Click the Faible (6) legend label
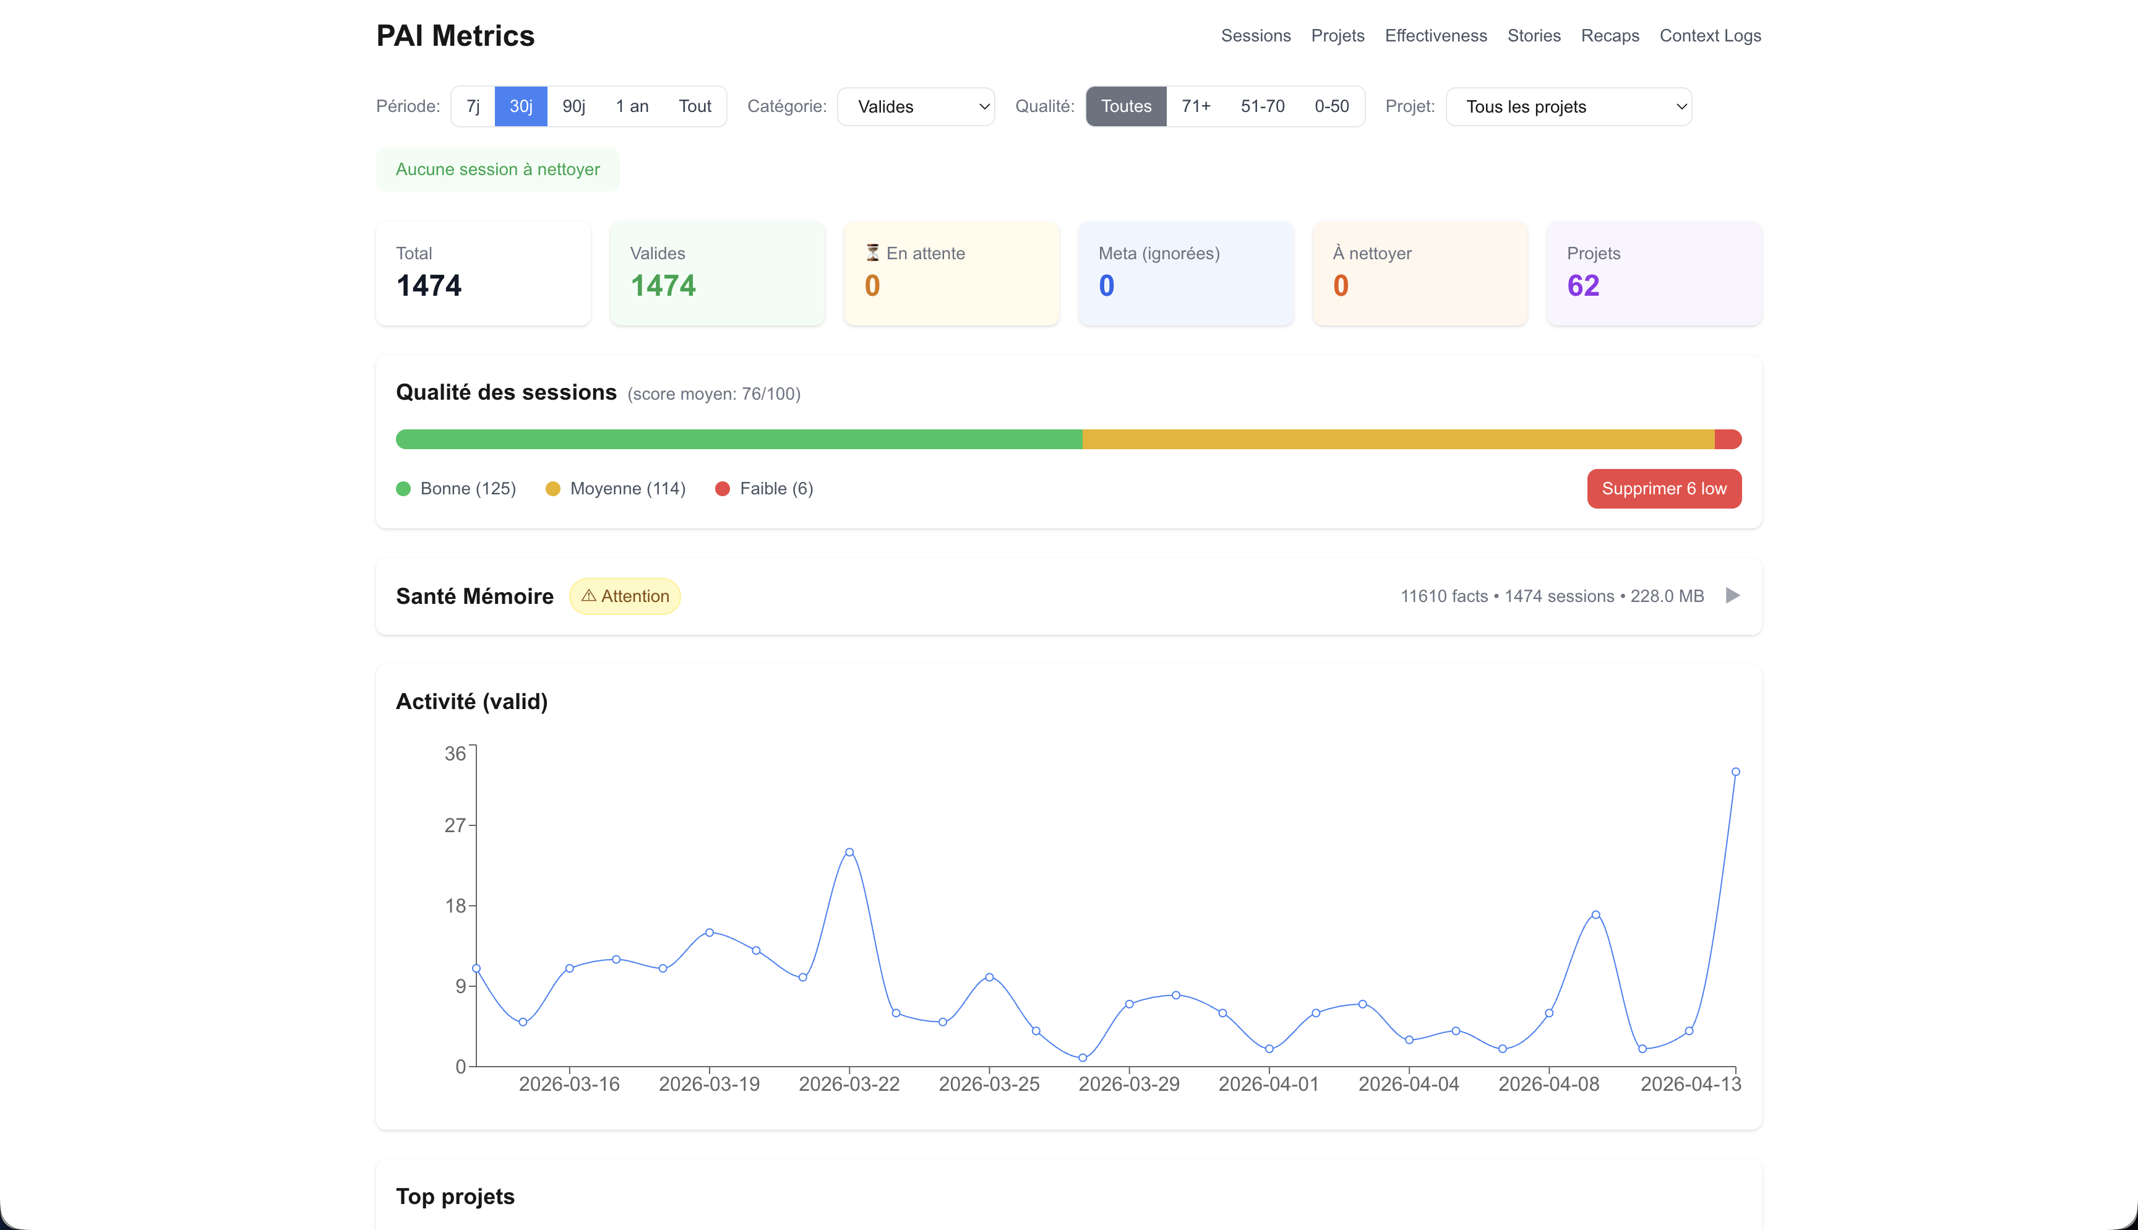Image resolution: width=2138 pixels, height=1230 pixels. click(x=776, y=488)
